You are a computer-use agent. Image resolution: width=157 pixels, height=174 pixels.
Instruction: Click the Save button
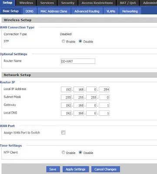[x=53, y=169]
